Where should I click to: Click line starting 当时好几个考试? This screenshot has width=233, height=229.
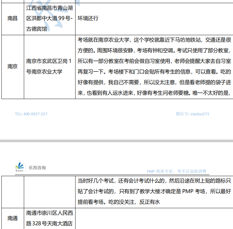tap(154, 181)
